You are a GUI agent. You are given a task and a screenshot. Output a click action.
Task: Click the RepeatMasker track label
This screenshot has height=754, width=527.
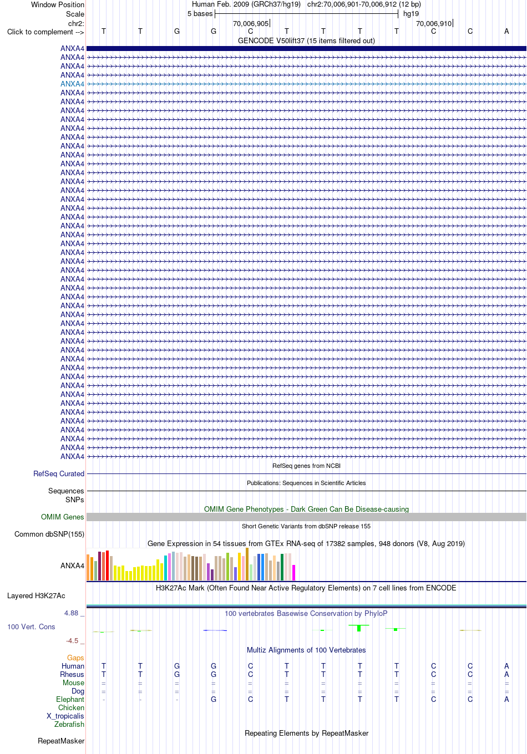pos(61,741)
